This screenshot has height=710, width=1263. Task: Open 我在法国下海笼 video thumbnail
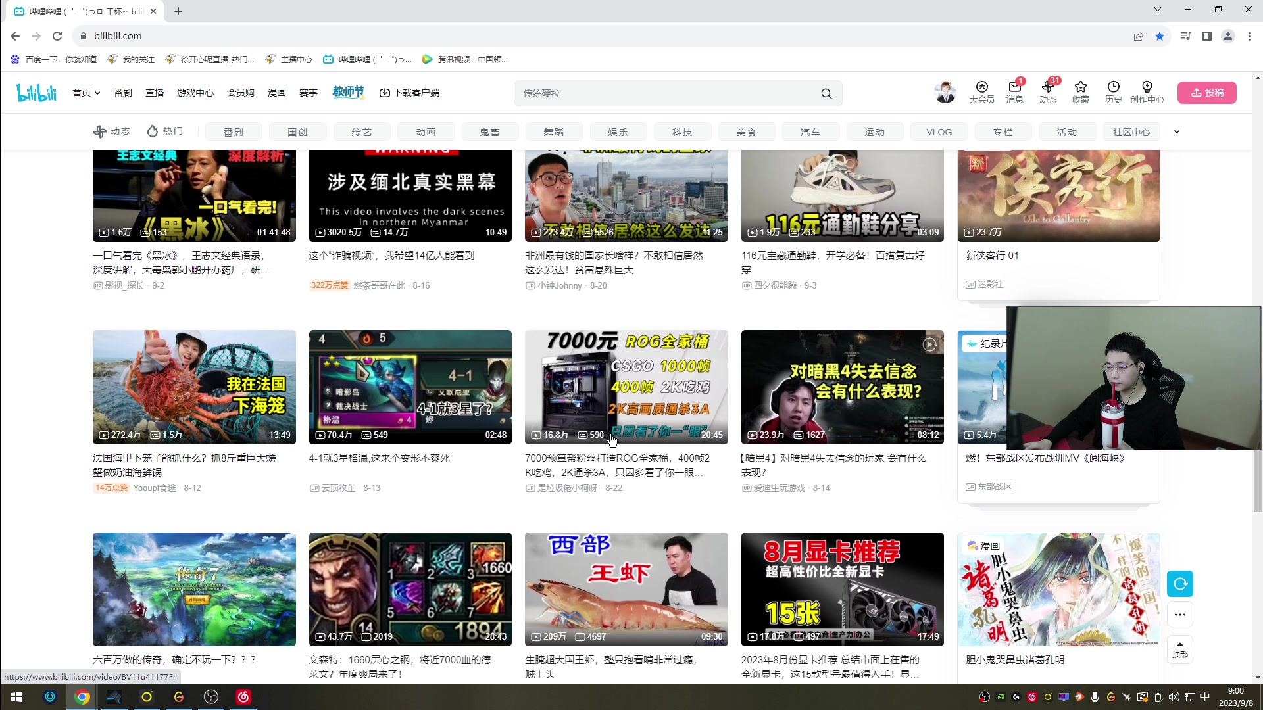[x=194, y=387]
